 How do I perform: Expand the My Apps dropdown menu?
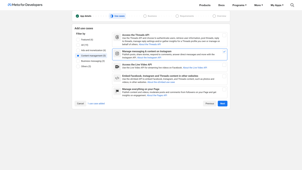[277, 5]
